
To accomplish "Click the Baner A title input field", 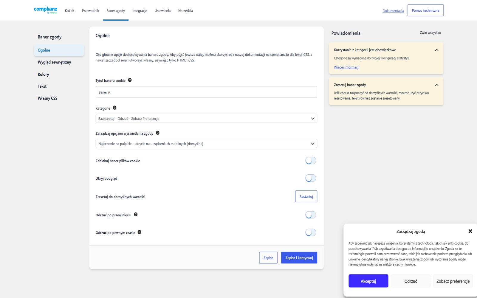I will pyautogui.click(x=206, y=92).
